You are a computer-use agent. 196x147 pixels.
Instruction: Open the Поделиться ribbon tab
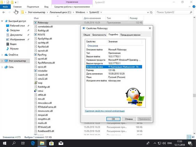tap(33, 7)
